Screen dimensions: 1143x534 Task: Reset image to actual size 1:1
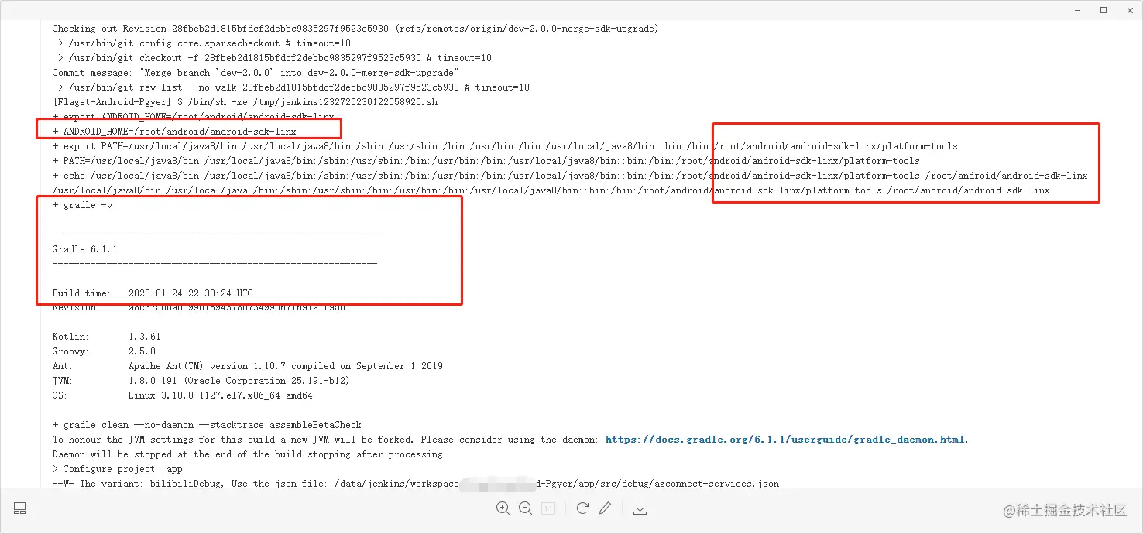click(x=548, y=508)
